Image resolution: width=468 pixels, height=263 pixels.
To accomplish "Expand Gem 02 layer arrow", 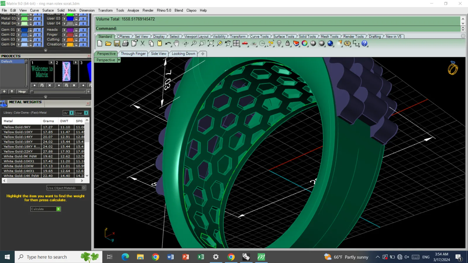I will tap(19, 34).
